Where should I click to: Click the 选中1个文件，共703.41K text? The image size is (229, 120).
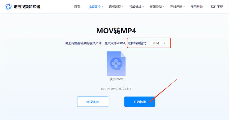coord(116,89)
